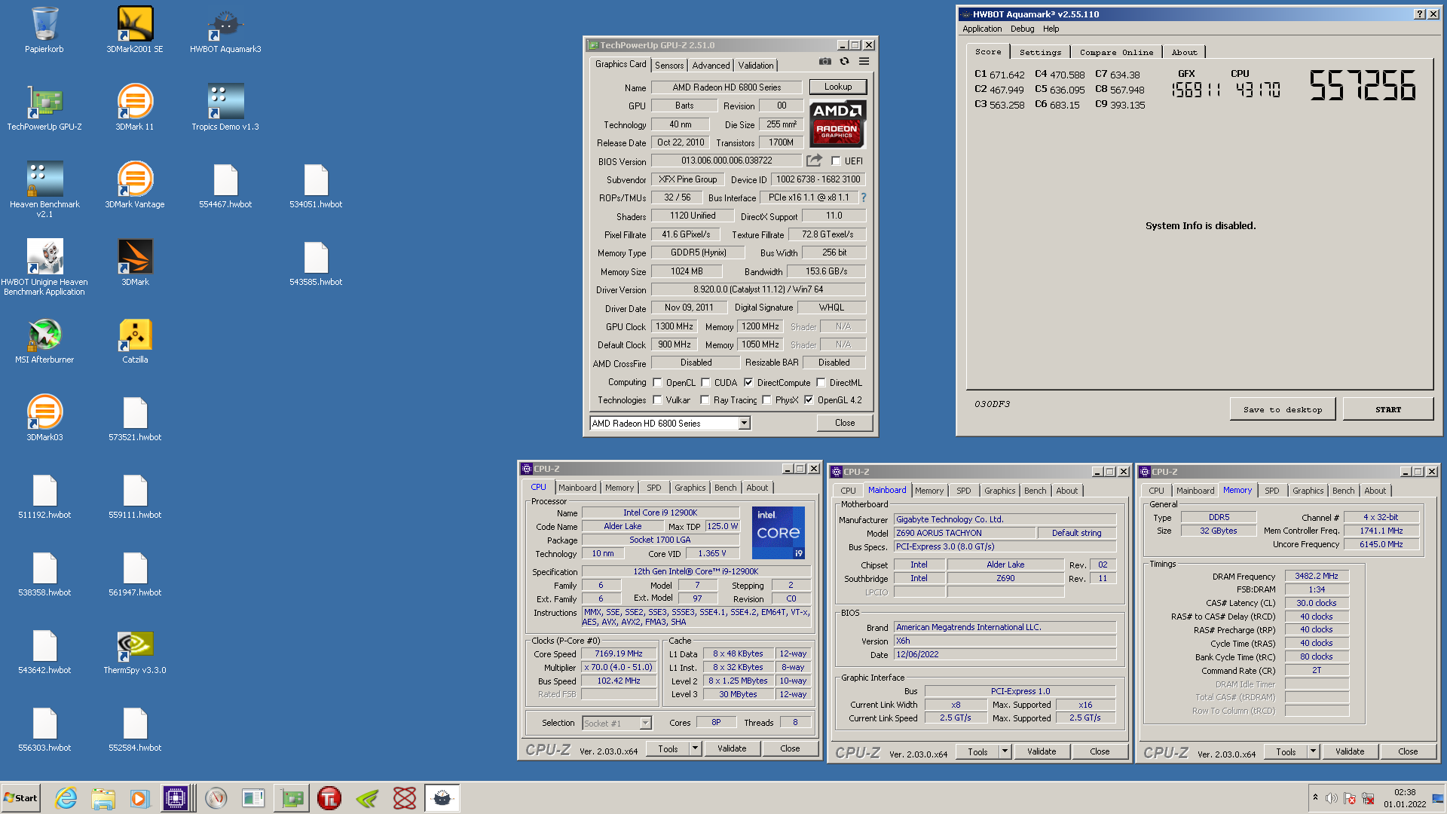1447x814 pixels.
Task: Expand the Tools arrow in the Memory CPU-Z window
Action: point(1313,751)
